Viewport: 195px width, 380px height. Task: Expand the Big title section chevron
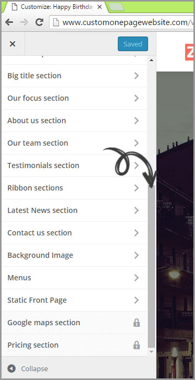pyautogui.click(x=137, y=76)
